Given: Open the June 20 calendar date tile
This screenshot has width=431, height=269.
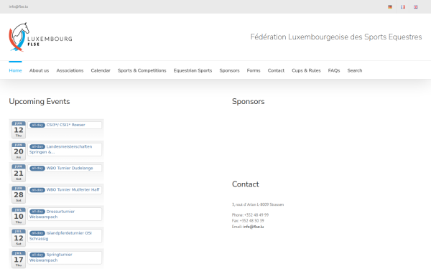Looking at the screenshot, I should [19, 151].
